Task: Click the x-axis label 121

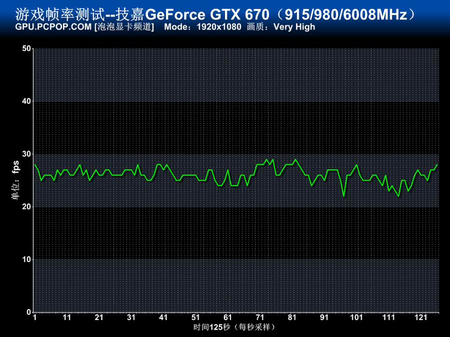Action: tap(421, 318)
